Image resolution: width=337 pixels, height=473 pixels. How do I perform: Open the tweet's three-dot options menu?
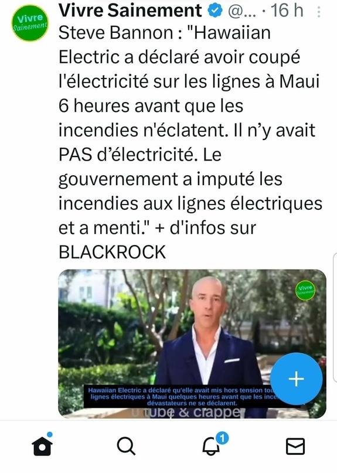(319, 12)
